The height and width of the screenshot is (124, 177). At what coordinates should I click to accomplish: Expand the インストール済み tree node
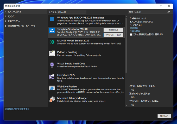pyautogui.click(x=6, y=12)
